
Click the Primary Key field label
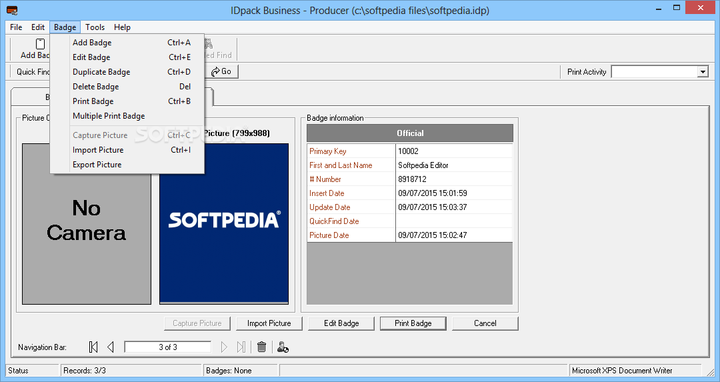(x=327, y=151)
